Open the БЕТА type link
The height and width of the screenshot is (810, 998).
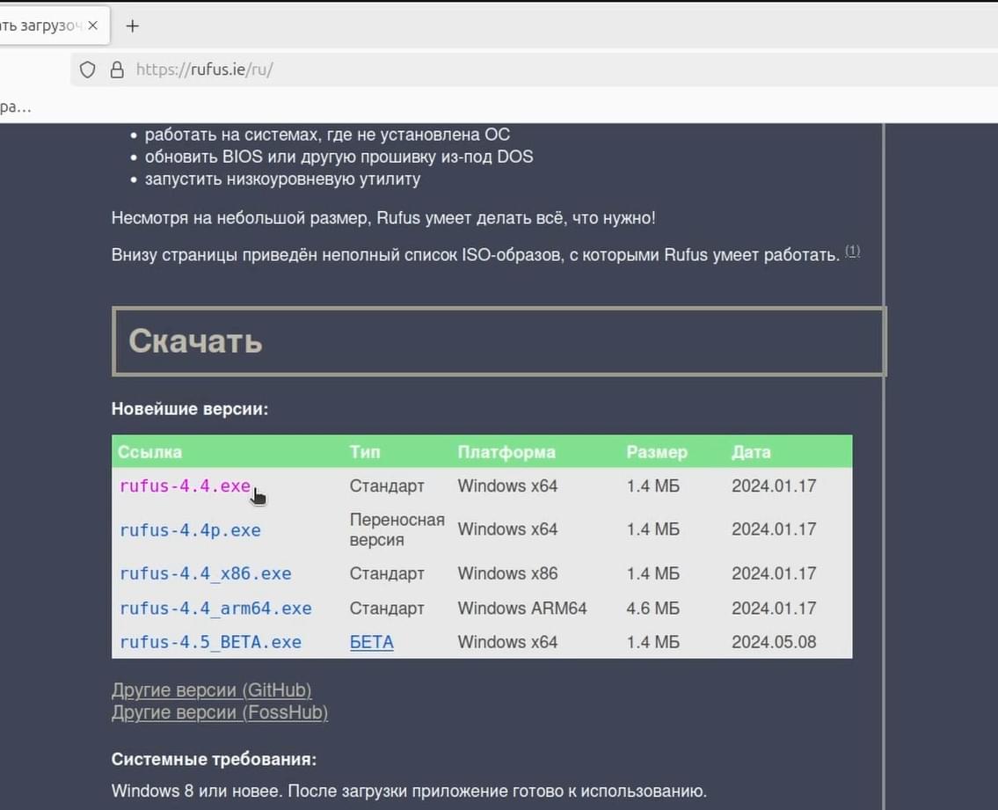point(372,642)
